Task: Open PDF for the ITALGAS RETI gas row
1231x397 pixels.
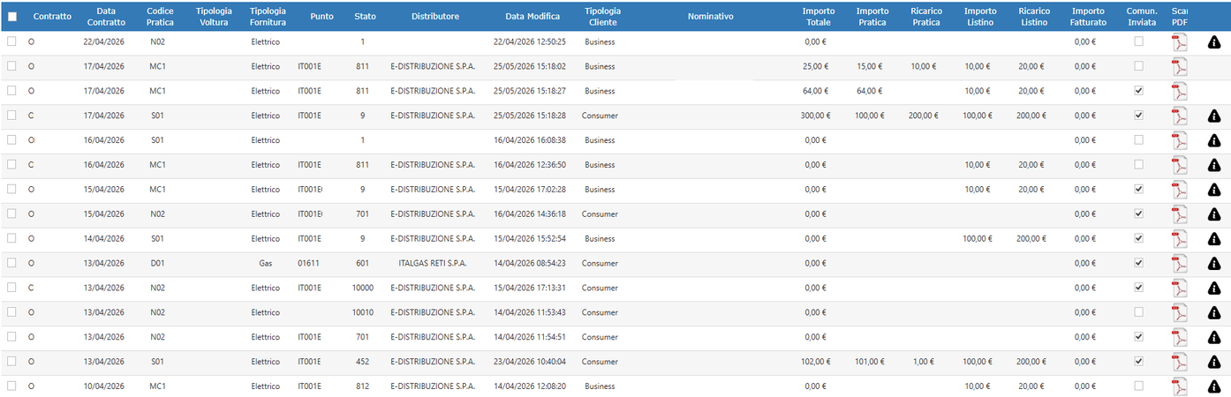Action: coord(1180,264)
